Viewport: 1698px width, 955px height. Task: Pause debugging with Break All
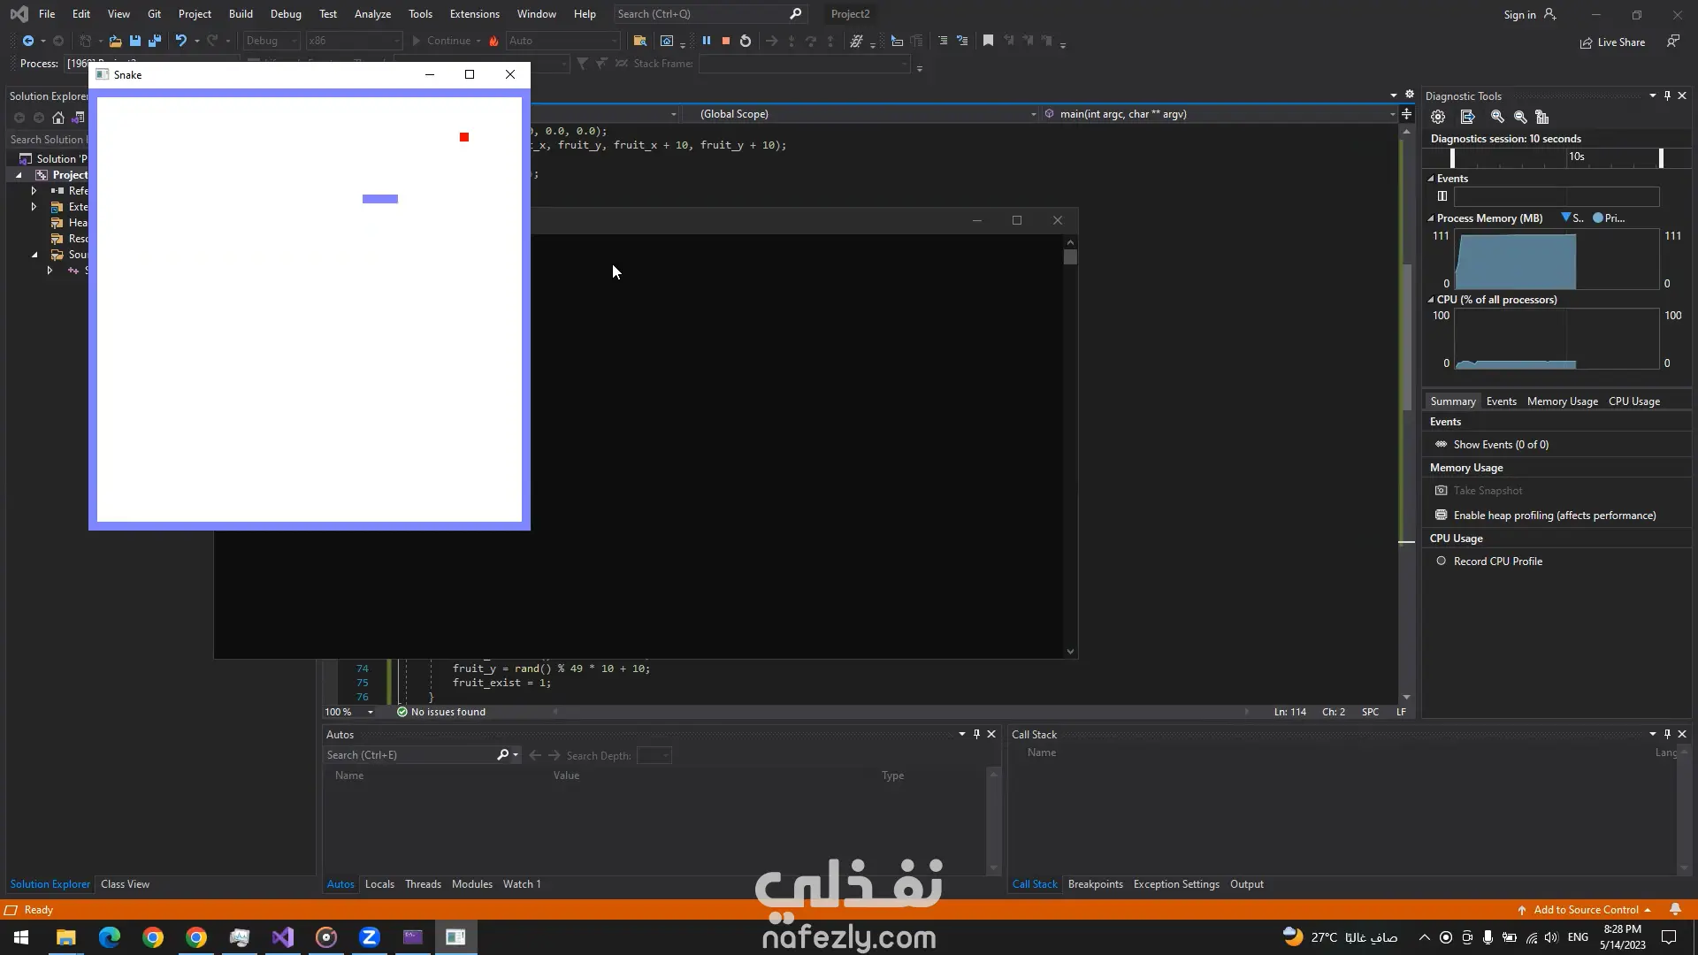point(706,41)
